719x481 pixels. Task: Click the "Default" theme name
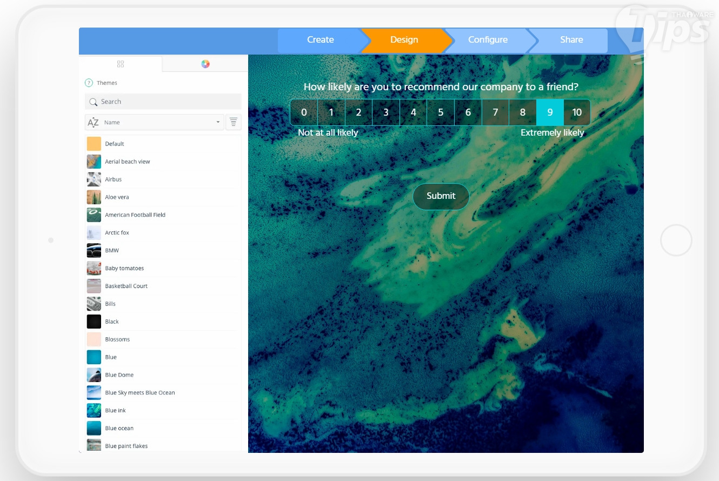115,144
